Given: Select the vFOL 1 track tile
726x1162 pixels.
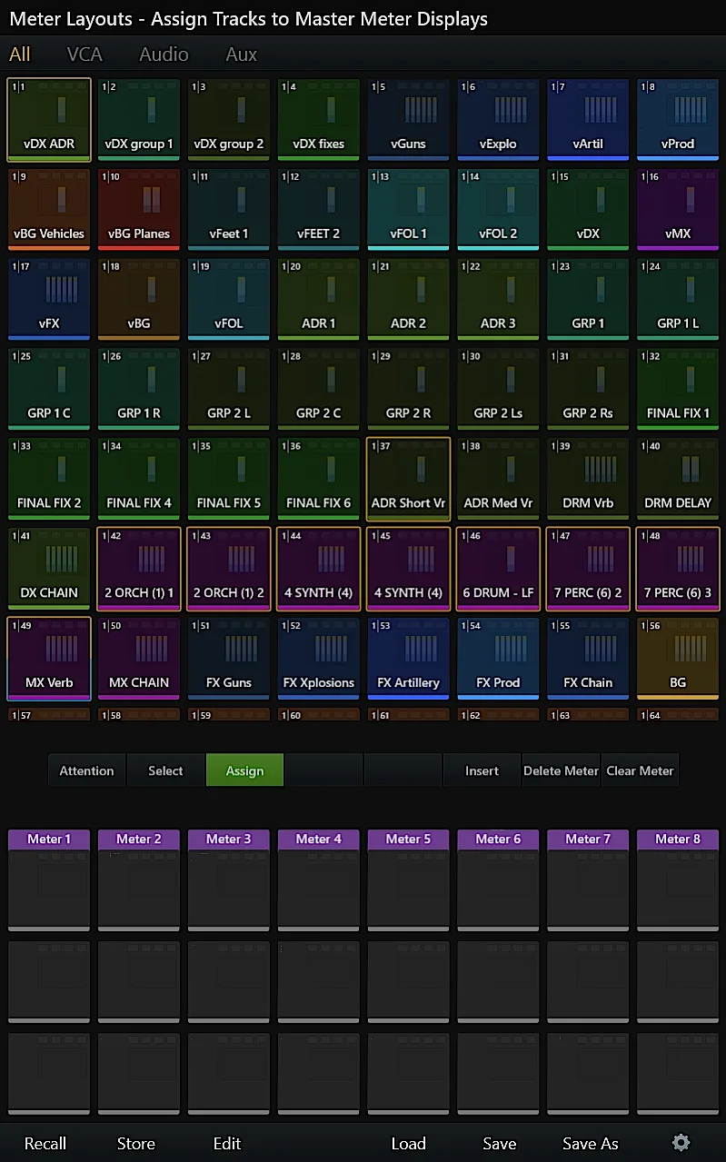Looking at the screenshot, I should click(409, 210).
